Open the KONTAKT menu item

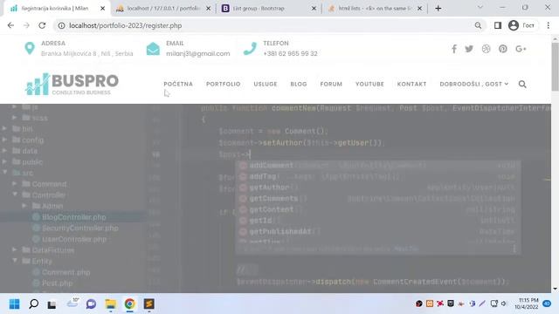(411, 84)
